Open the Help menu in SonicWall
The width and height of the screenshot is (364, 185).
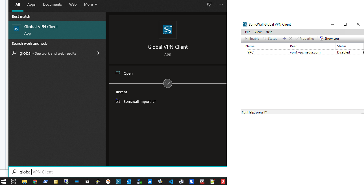269,32
